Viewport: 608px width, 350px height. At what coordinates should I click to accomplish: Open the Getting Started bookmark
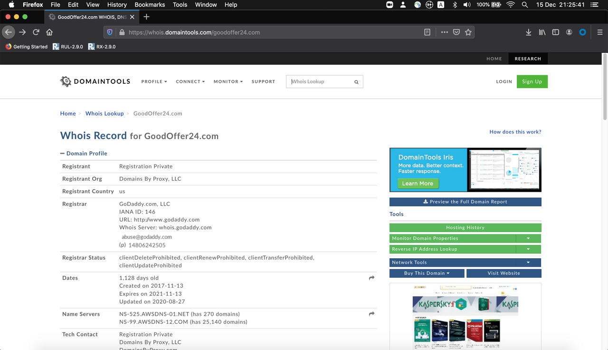(x=27, y=47)
